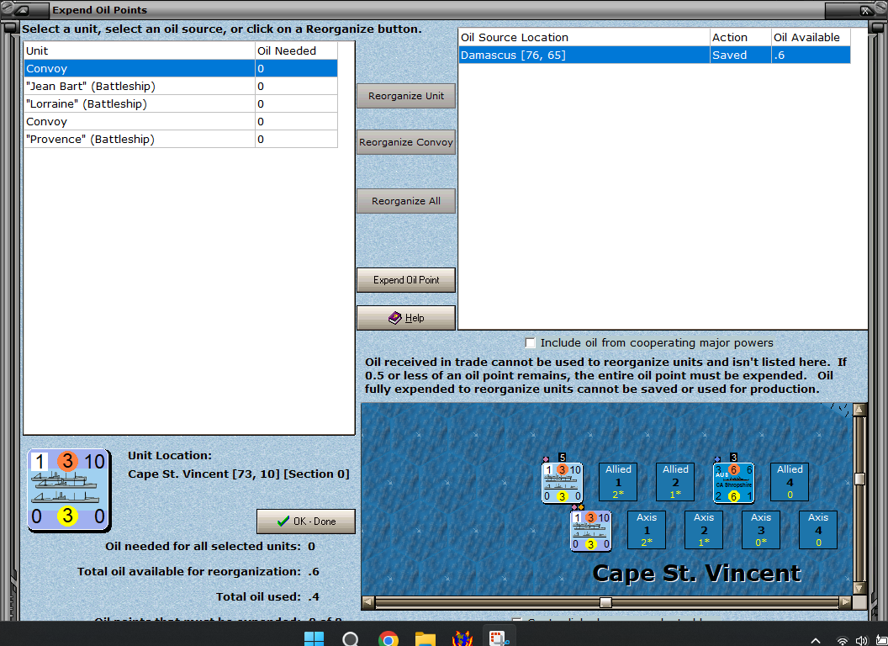Viewport: 888px width, 646px height.
Task: Click the Allied 4 sea box
Action: [790, 482]
